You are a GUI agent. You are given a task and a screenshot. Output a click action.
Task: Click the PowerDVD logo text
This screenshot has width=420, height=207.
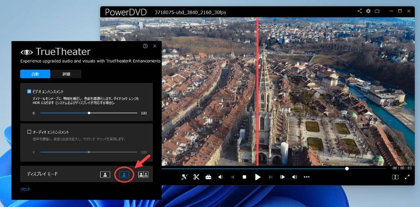(126, 12)
